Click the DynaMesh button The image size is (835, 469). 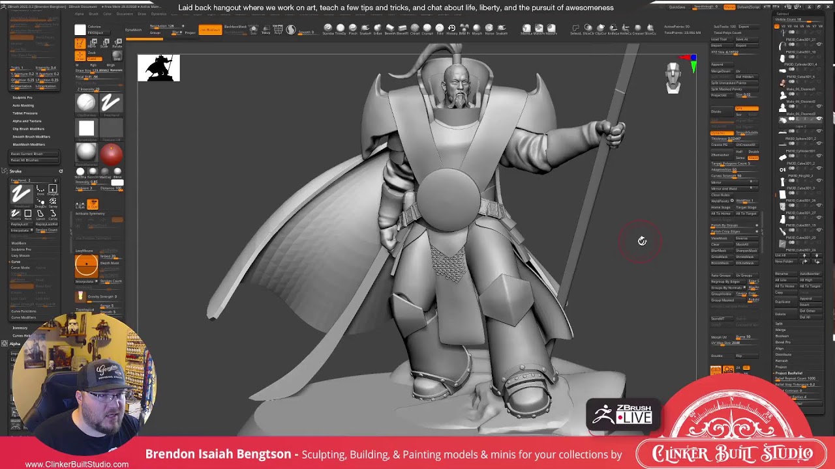[133, 30]
